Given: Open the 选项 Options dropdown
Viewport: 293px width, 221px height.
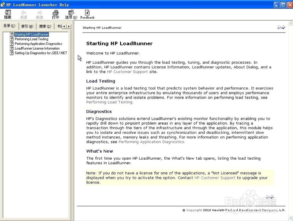Looking at the screenshot, I should 71,14.
